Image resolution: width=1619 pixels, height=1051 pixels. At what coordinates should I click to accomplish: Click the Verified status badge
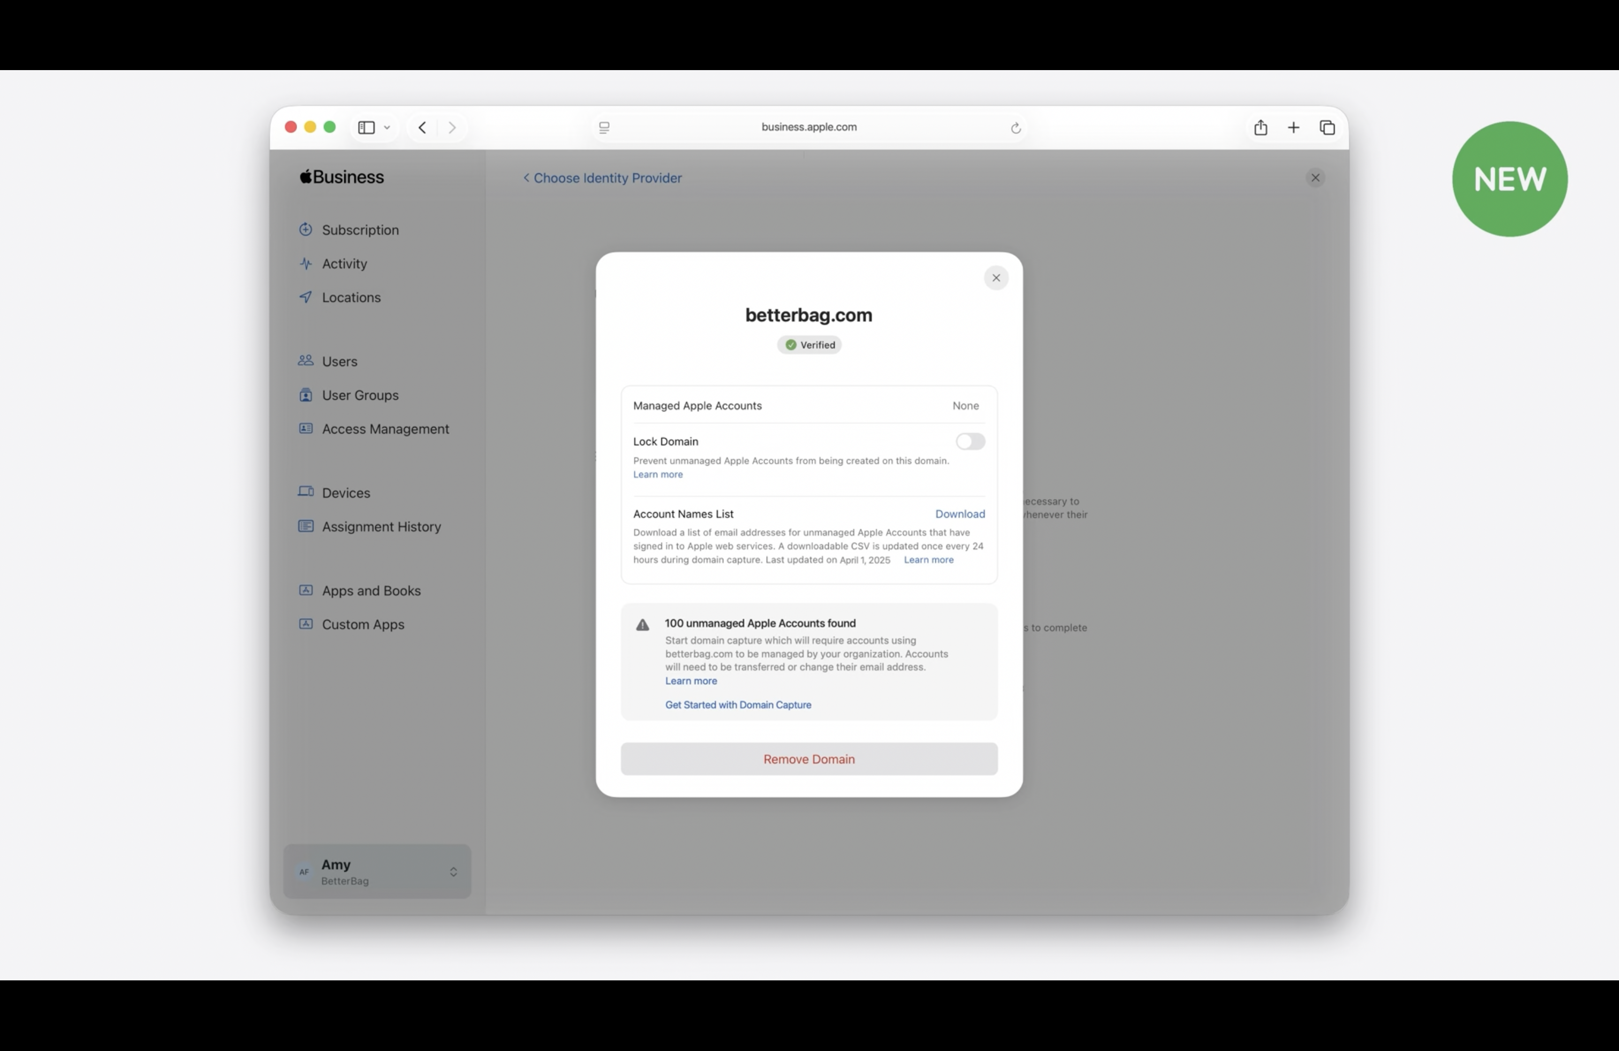pyautogui.click(x=809, y=345)
